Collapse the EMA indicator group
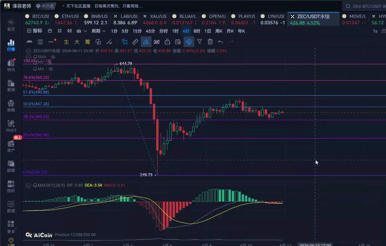 tap(29, 57)
